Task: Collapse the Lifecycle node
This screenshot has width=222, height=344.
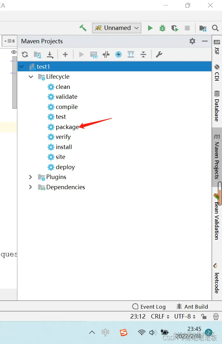Action: 31,76
